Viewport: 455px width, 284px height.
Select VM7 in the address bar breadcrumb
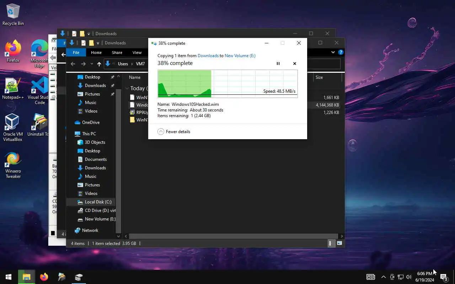140,64
